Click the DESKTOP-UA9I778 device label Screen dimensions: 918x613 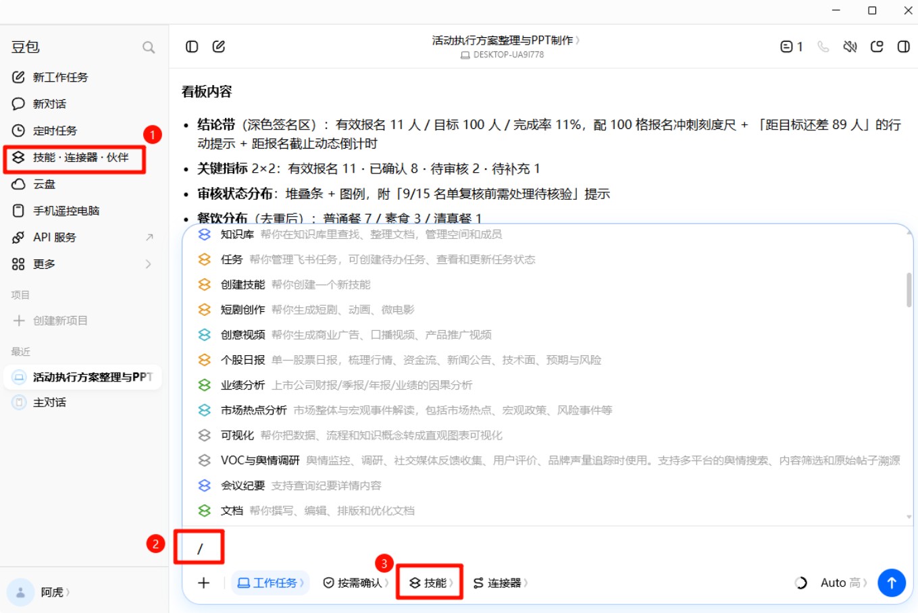pyautogui.click(x=502, y=55)
